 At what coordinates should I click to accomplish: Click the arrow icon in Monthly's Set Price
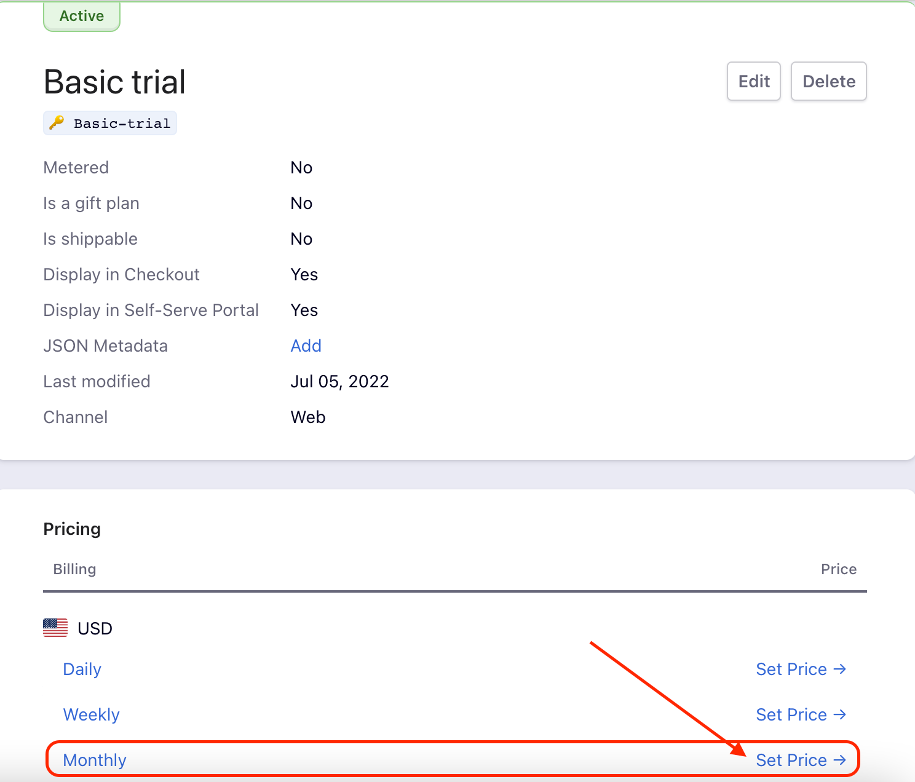(x=840, y=760)
